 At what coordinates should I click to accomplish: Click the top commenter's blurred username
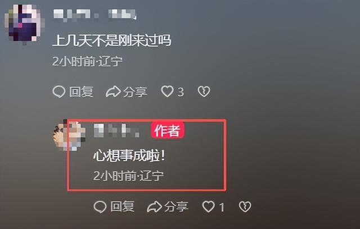click(x=95, y=15)
